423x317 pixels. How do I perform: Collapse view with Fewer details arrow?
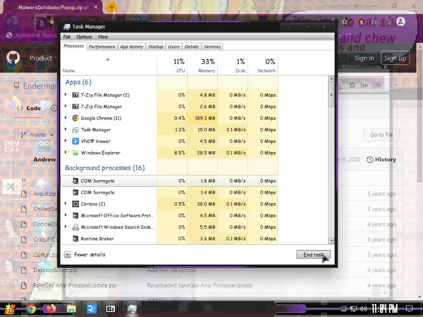(67, 254)
